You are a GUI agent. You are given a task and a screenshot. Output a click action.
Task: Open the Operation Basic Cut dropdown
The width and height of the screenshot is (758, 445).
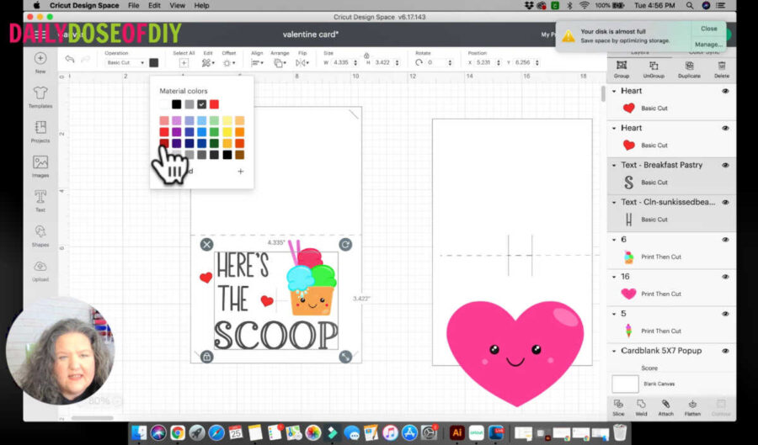(x=125, y=63)
